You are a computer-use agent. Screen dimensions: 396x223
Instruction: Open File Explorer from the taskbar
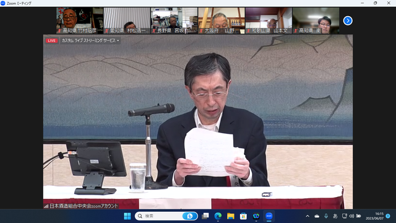coord(231,216)
